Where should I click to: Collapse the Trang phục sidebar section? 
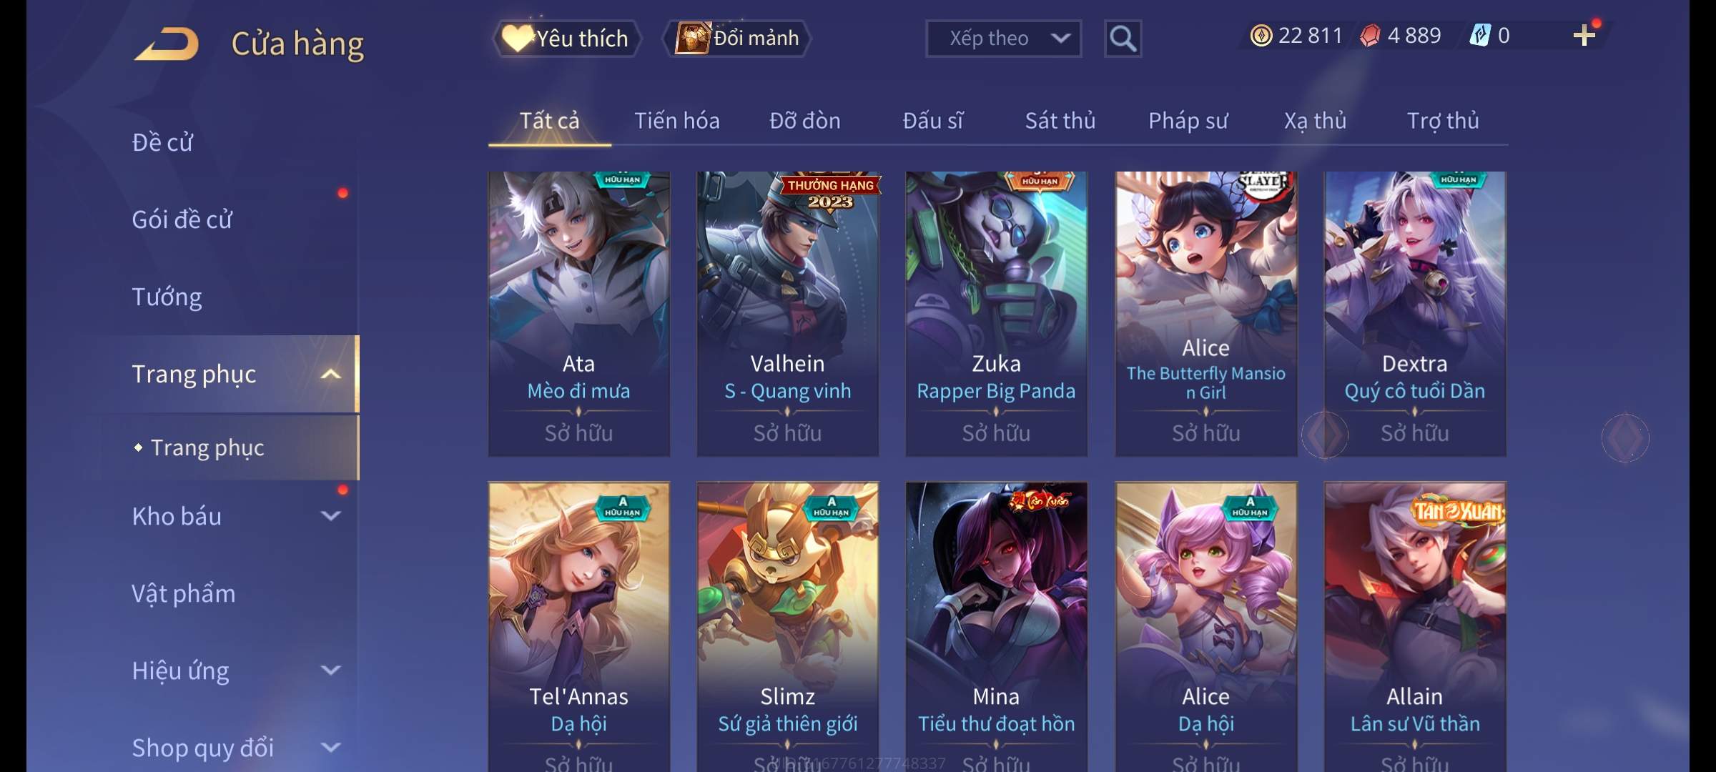point(330,375)
